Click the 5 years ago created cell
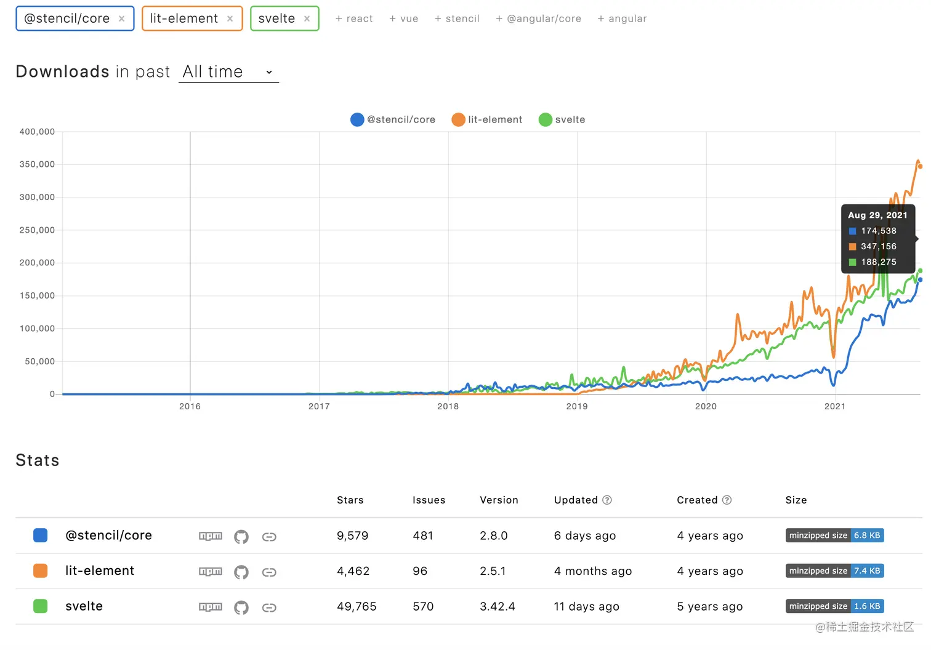 [710, 606]
